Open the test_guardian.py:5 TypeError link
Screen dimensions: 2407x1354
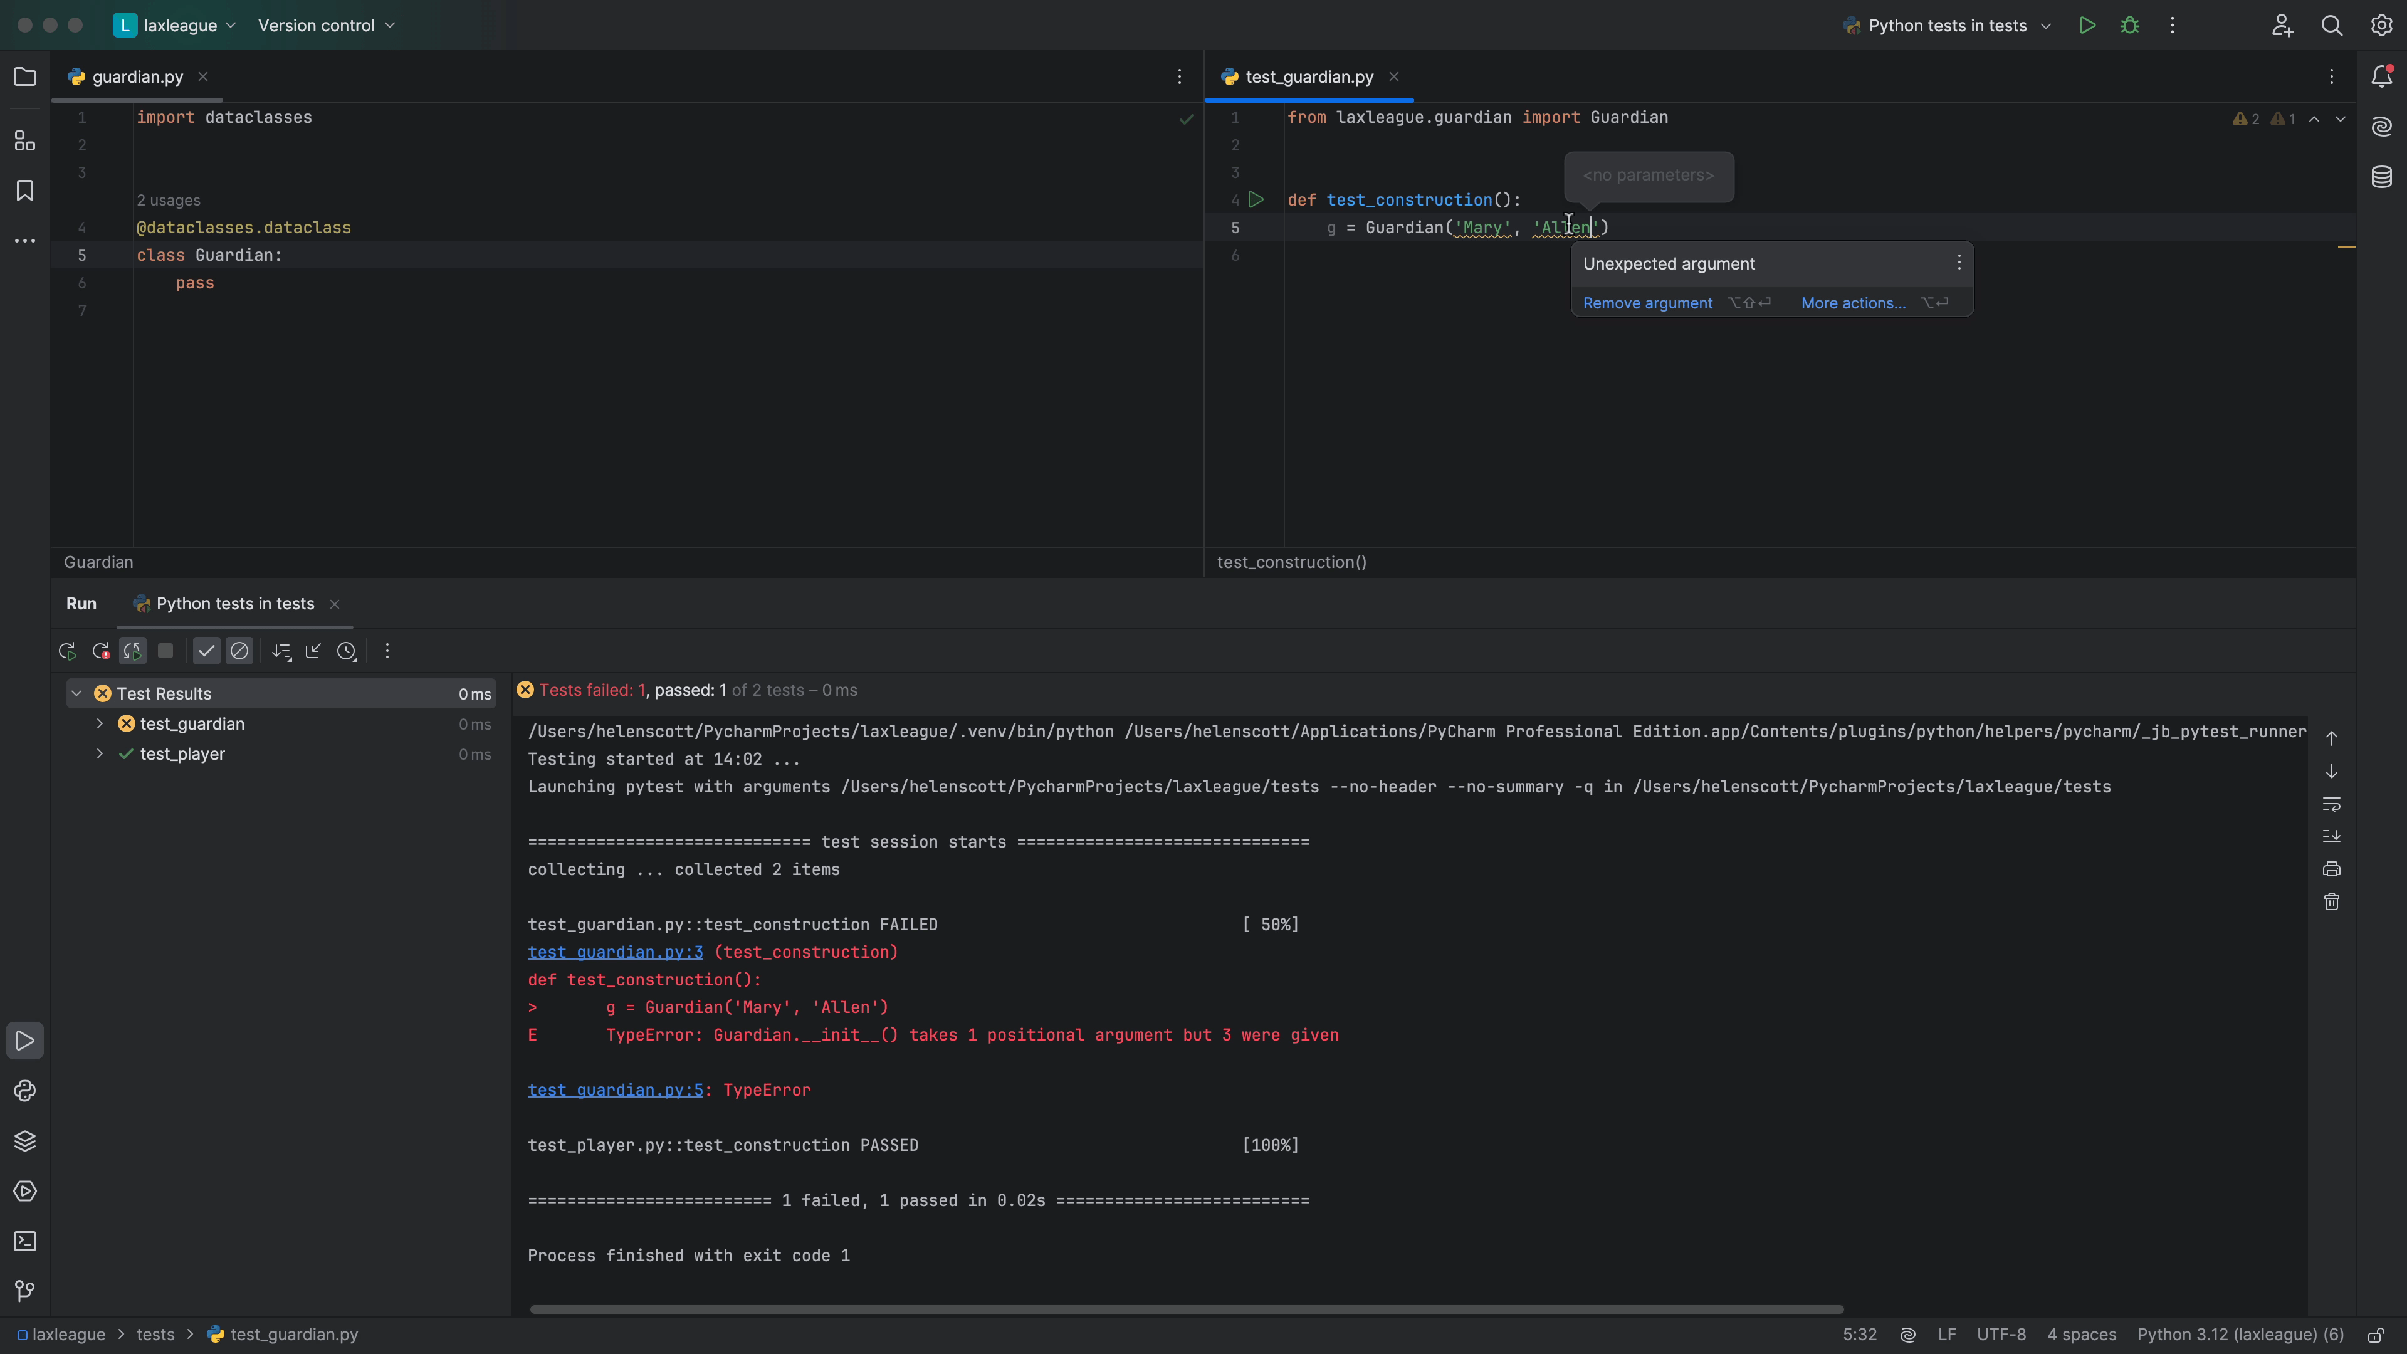pos(615,1091)
